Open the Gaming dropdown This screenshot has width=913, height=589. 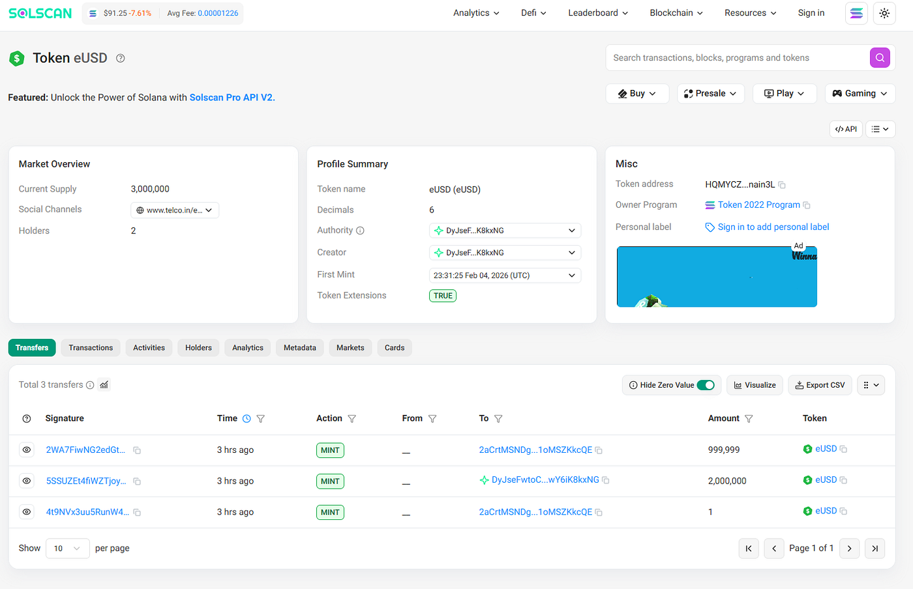click(860, 94)
